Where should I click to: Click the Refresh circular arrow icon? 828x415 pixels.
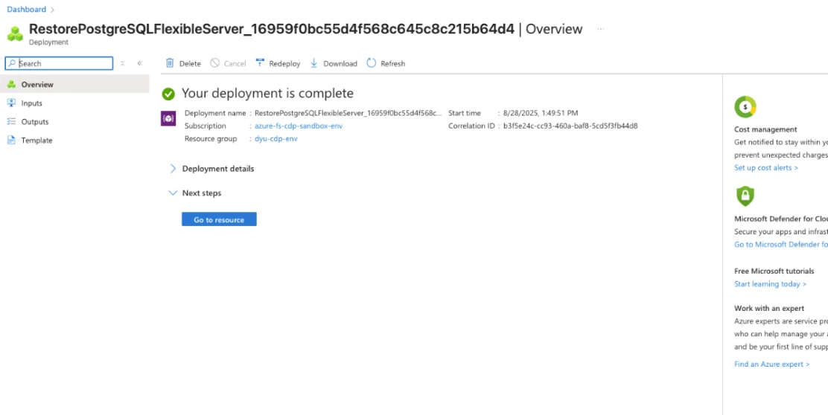[x=372, y=63]
